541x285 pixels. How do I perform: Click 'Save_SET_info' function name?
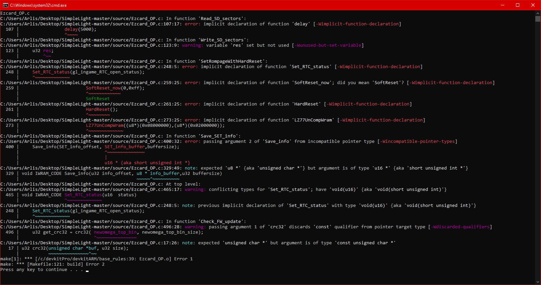point(218,136)
